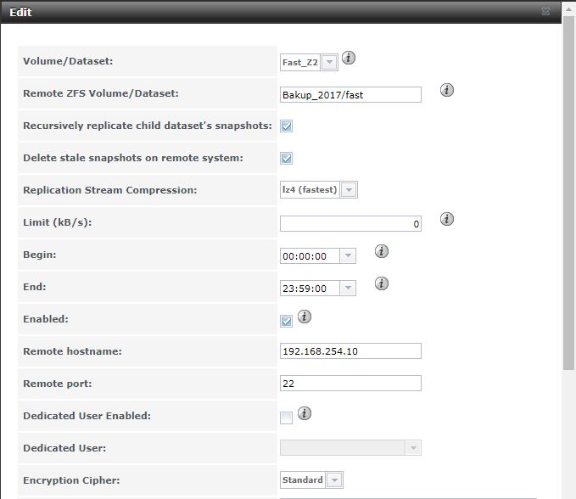Open Begin time dropdown arrow
Image resolution: width=576 pixels, height=499 pixels.
click(x=348, y=255)
